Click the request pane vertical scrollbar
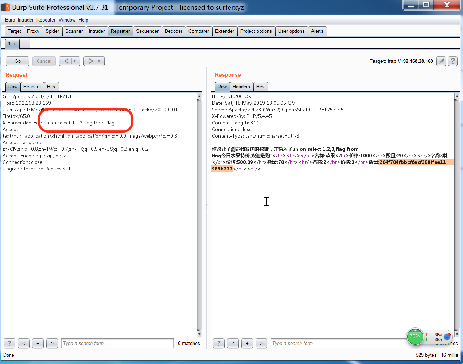The height and width of the screenshot is (364, 463). coord(199,215)
